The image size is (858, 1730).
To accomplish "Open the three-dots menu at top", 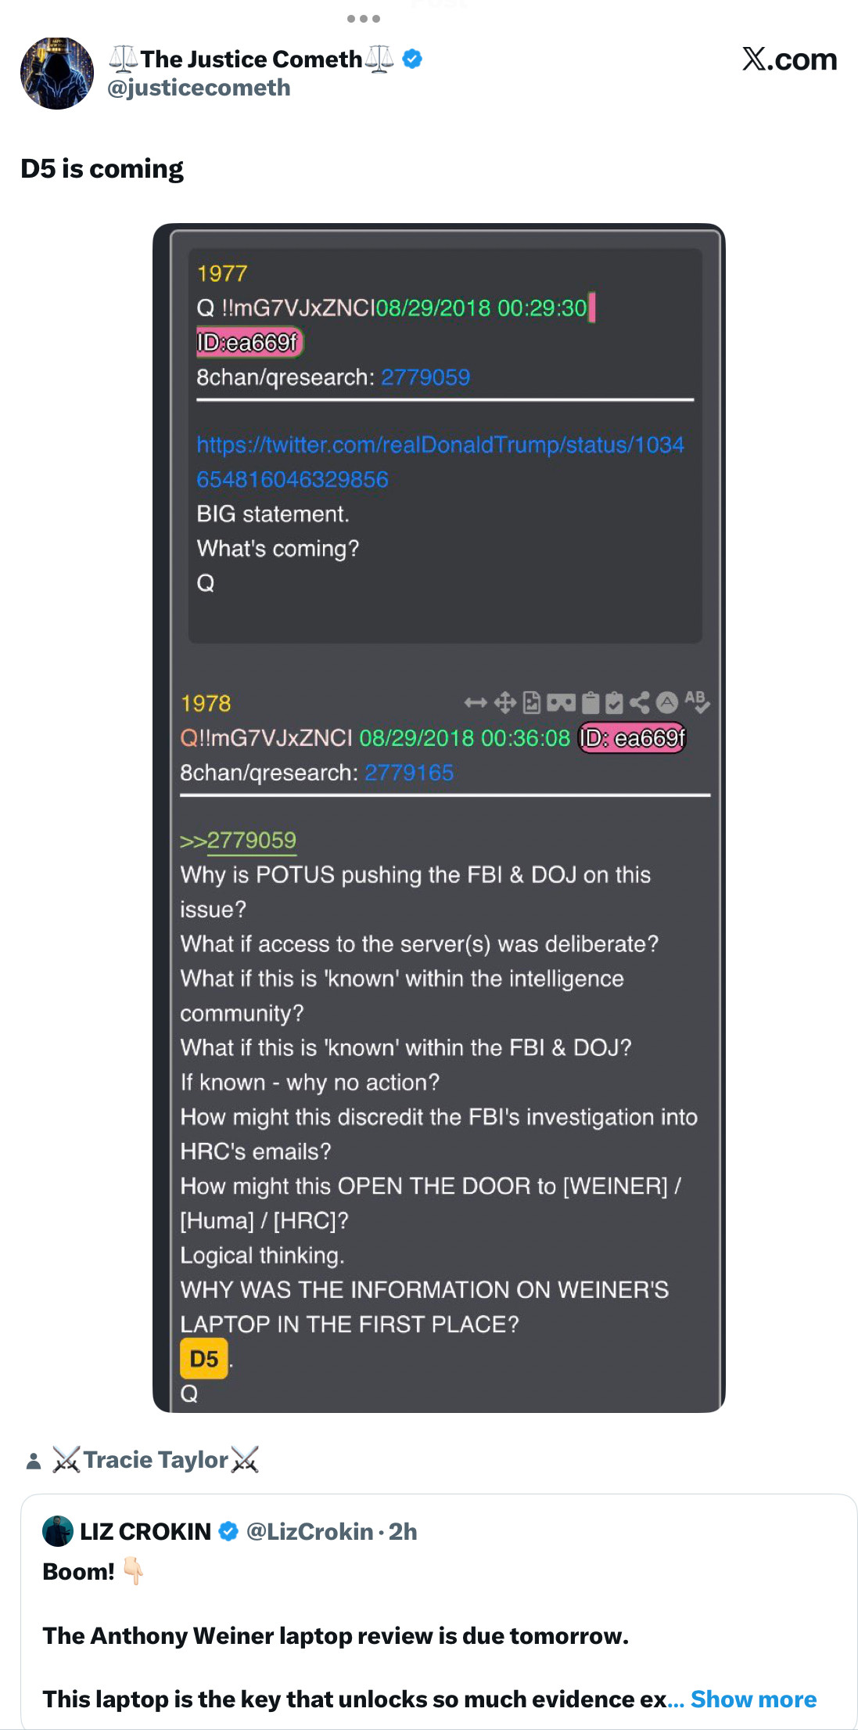I will (x=364, y=19).
